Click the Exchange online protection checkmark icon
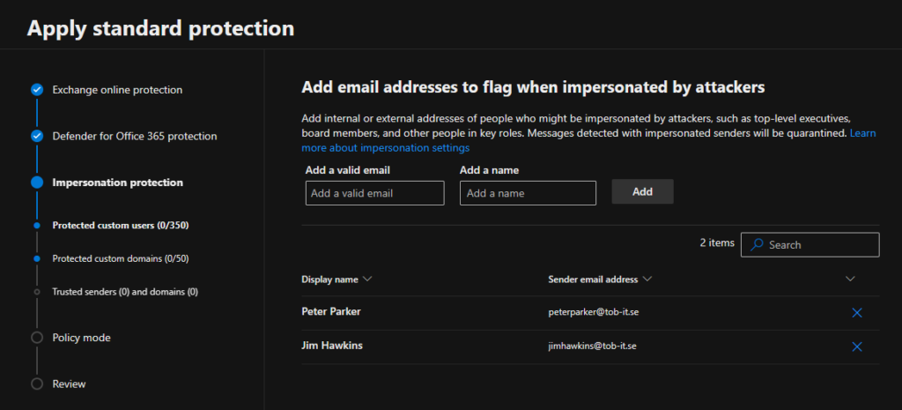This screenshot has width=902, height=410. [x=37, y=90]
